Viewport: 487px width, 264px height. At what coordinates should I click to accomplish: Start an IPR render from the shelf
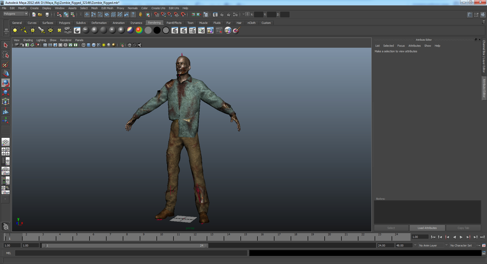click(x=184, y=30)
